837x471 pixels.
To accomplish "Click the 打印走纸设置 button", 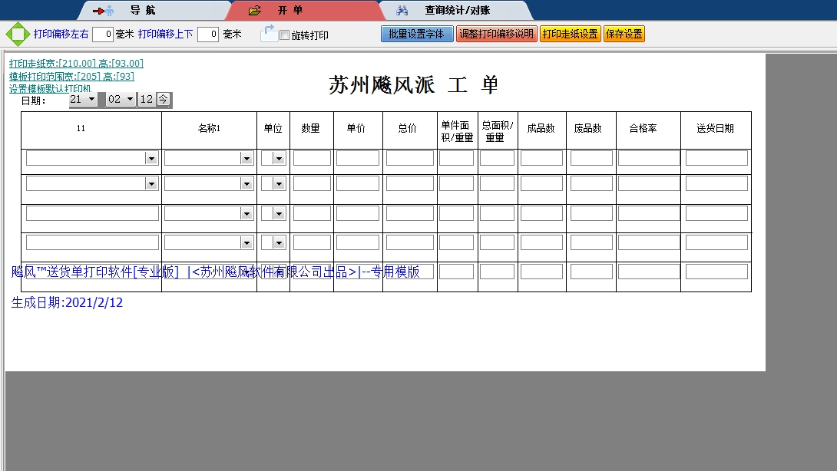I will coord(570,34).
